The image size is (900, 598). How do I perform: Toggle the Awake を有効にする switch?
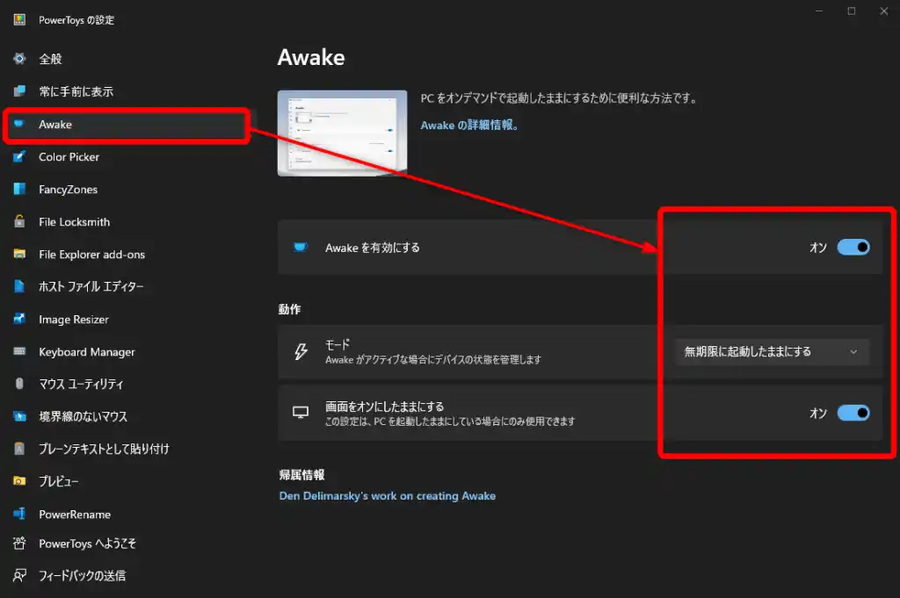[853, 248]
